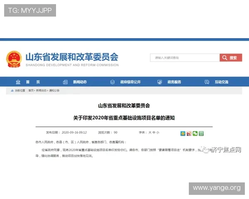Click the chat bubble icon beside 互动交流
The width and height of the screenshot is (249, 199).
point(207,82)
